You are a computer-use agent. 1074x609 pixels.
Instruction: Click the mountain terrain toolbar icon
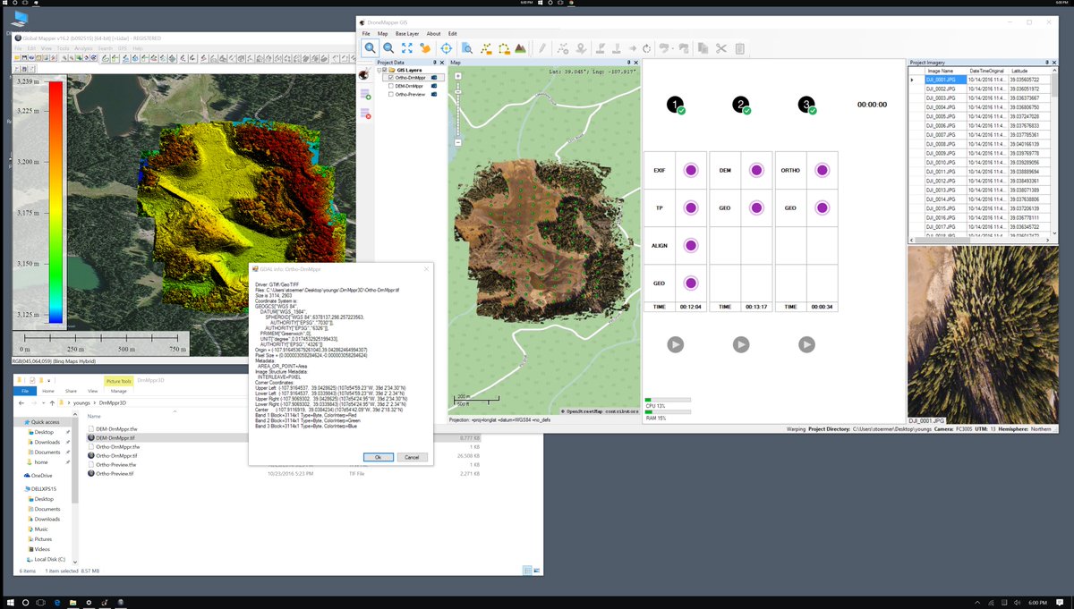pyautogui.click(x=520, y=48)
